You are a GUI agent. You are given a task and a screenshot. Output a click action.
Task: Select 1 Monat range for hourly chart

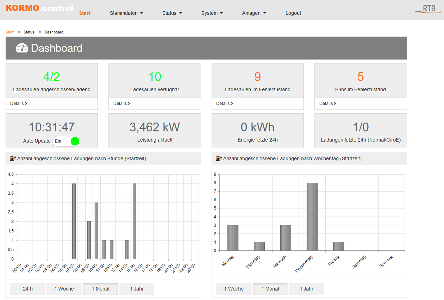click(100, 289)
